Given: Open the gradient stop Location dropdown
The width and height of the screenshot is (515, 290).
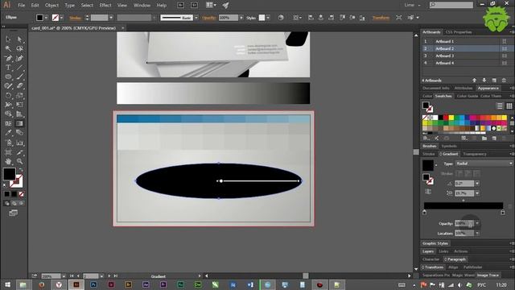Looking at the screenshot, I should point(477,234).
